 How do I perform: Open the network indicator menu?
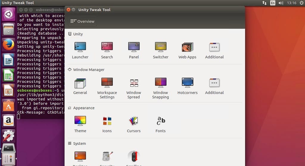(264, 3)
